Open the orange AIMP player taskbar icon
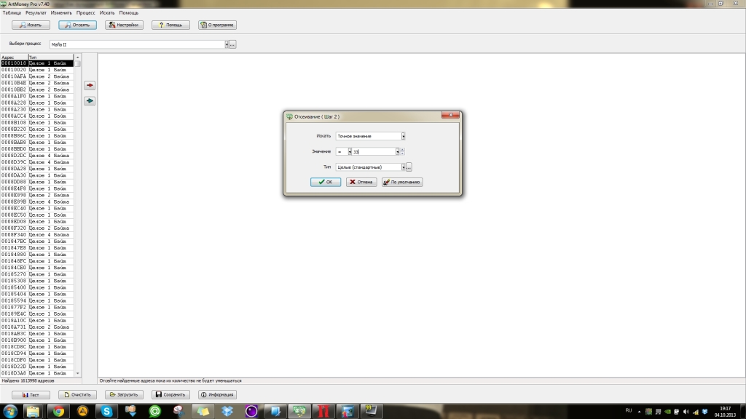The image size is (746, 419). (x=83, y=412)
